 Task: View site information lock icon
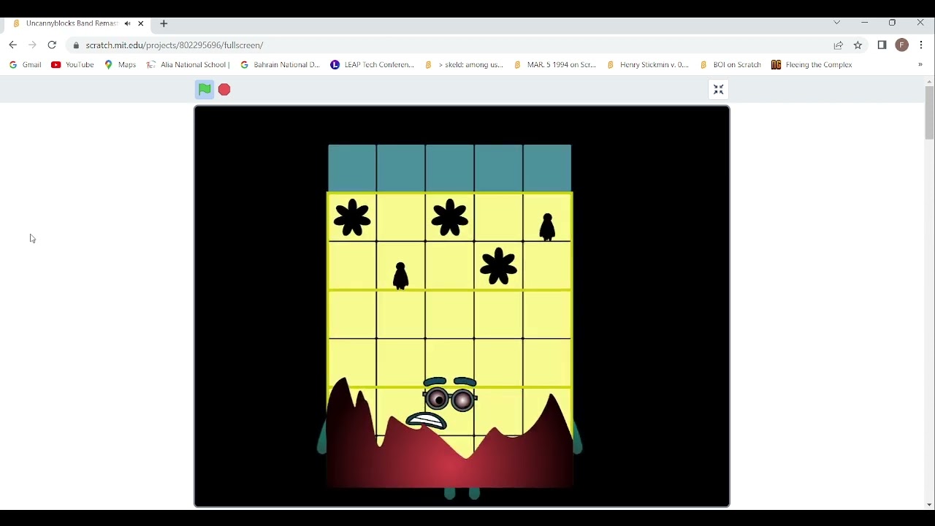click(76, 45)
